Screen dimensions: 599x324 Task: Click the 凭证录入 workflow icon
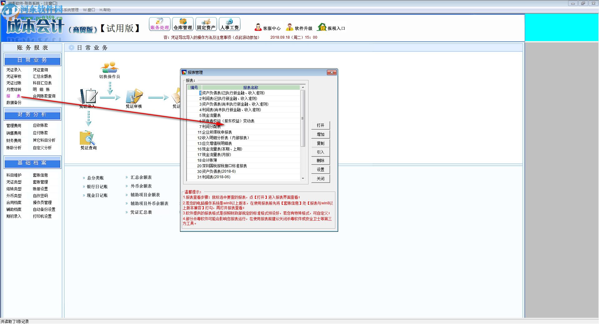[x=89, y=96]
